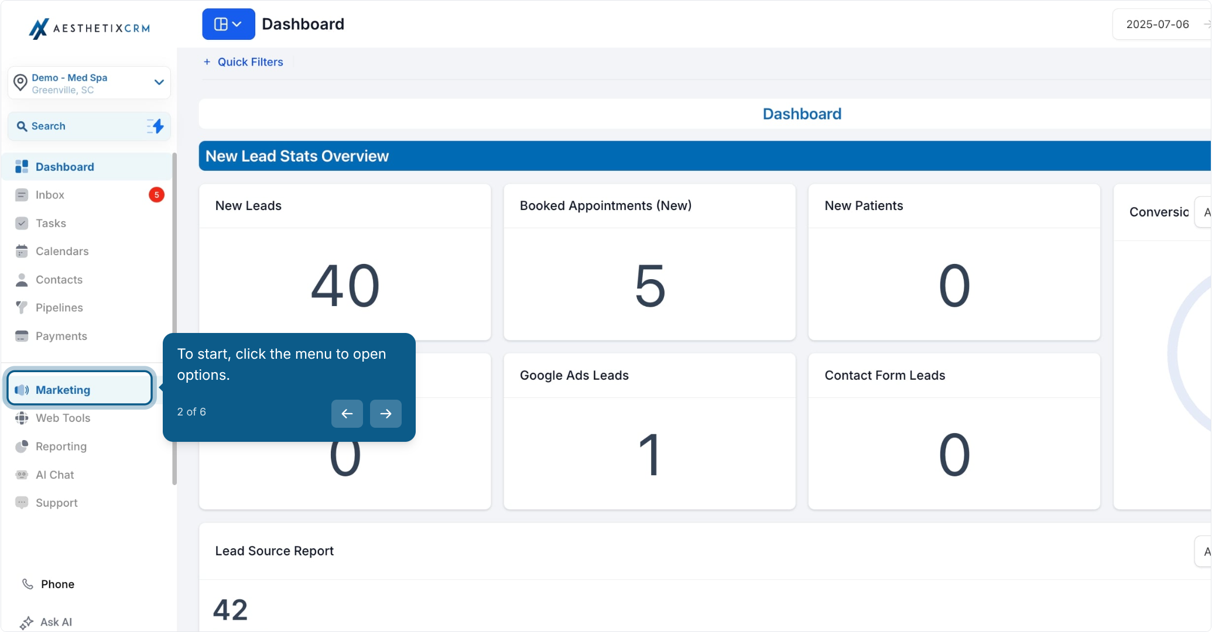The image size is (1212, 632).
Task: Open the Conversion card filter dropdown
Action: pos(1203,212)
